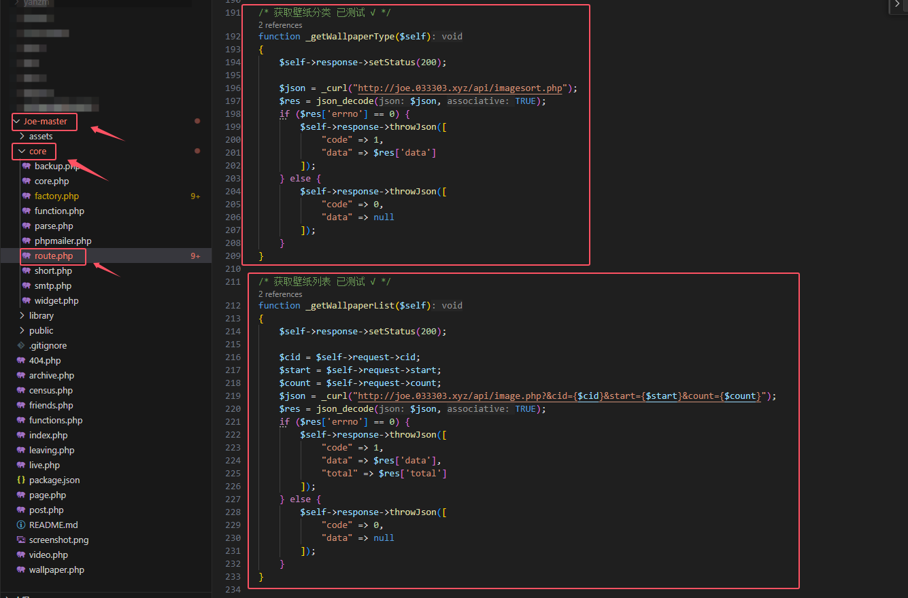
Task: Click "2 references" above _getWallpaperType
Action: [x=280, y=25]
